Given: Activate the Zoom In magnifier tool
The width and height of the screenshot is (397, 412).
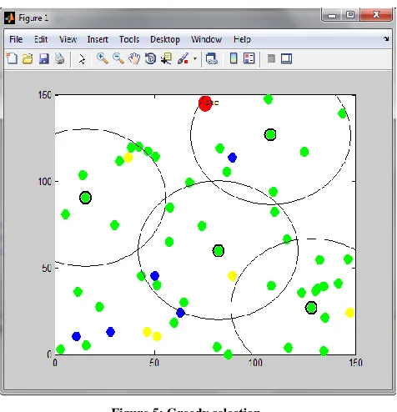Looking at the screenshot, I should click(x=103, y=58).
